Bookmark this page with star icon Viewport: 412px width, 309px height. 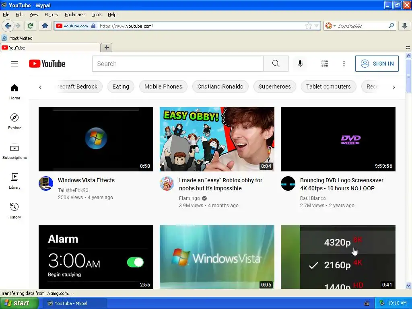point(308,26)
